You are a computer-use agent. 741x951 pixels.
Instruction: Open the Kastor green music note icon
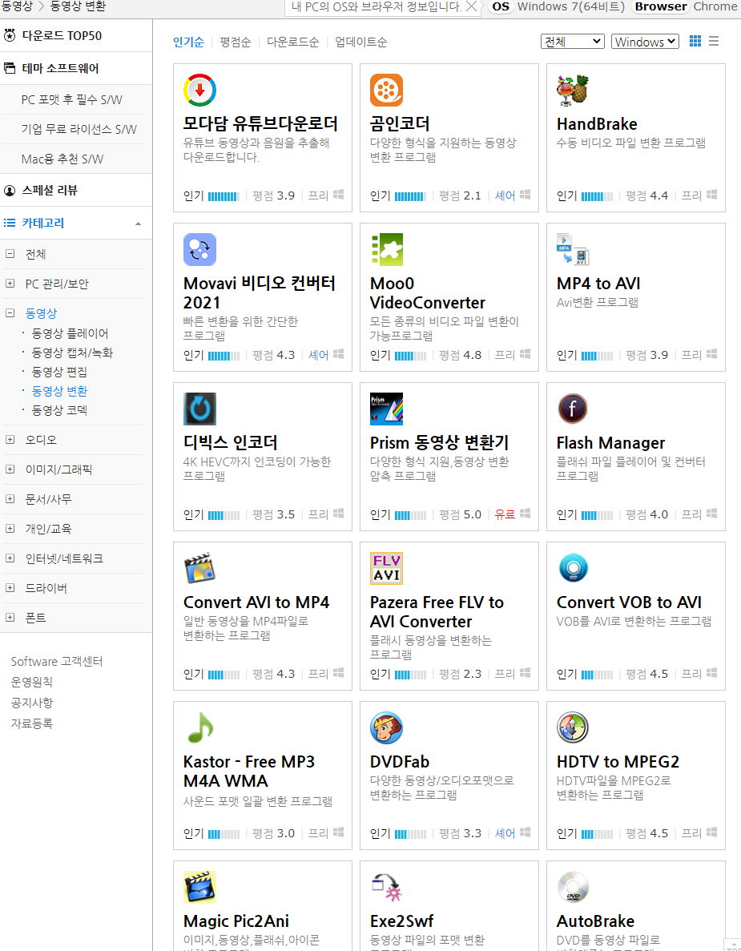point(199,727)
